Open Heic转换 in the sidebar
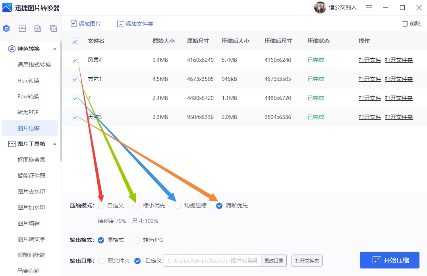The image size is (427, 276). pyautogui.click(x=28, y=80)
